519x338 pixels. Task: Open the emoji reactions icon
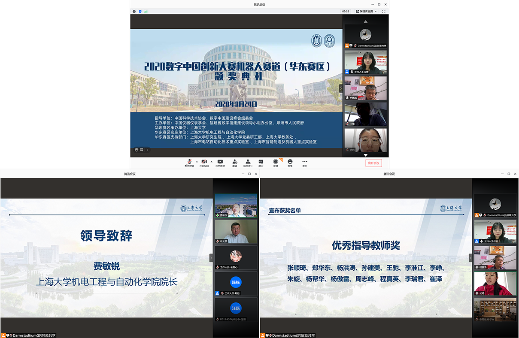pos(290,162)
